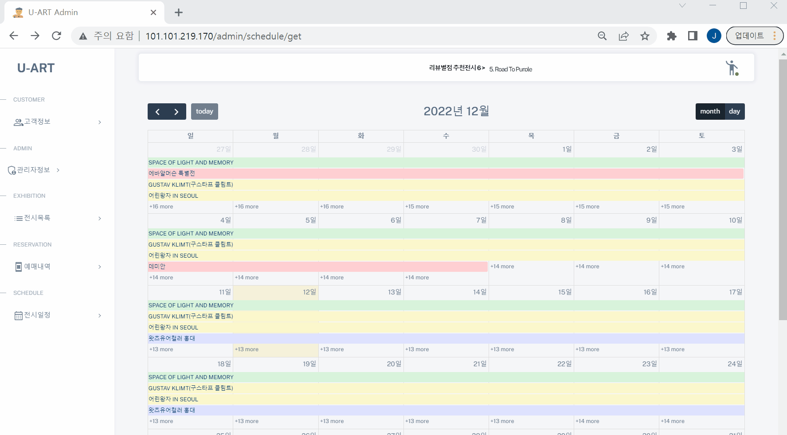Click the previous month arrow

coord(157,111)
